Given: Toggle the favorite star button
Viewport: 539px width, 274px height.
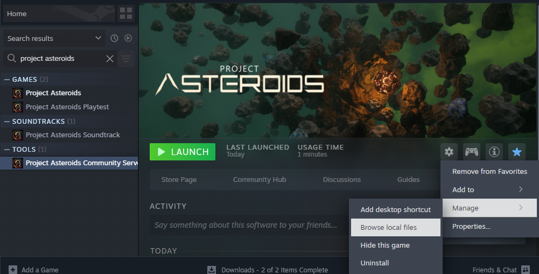Looking at the screenshot, I should click(x=516, y=152).
